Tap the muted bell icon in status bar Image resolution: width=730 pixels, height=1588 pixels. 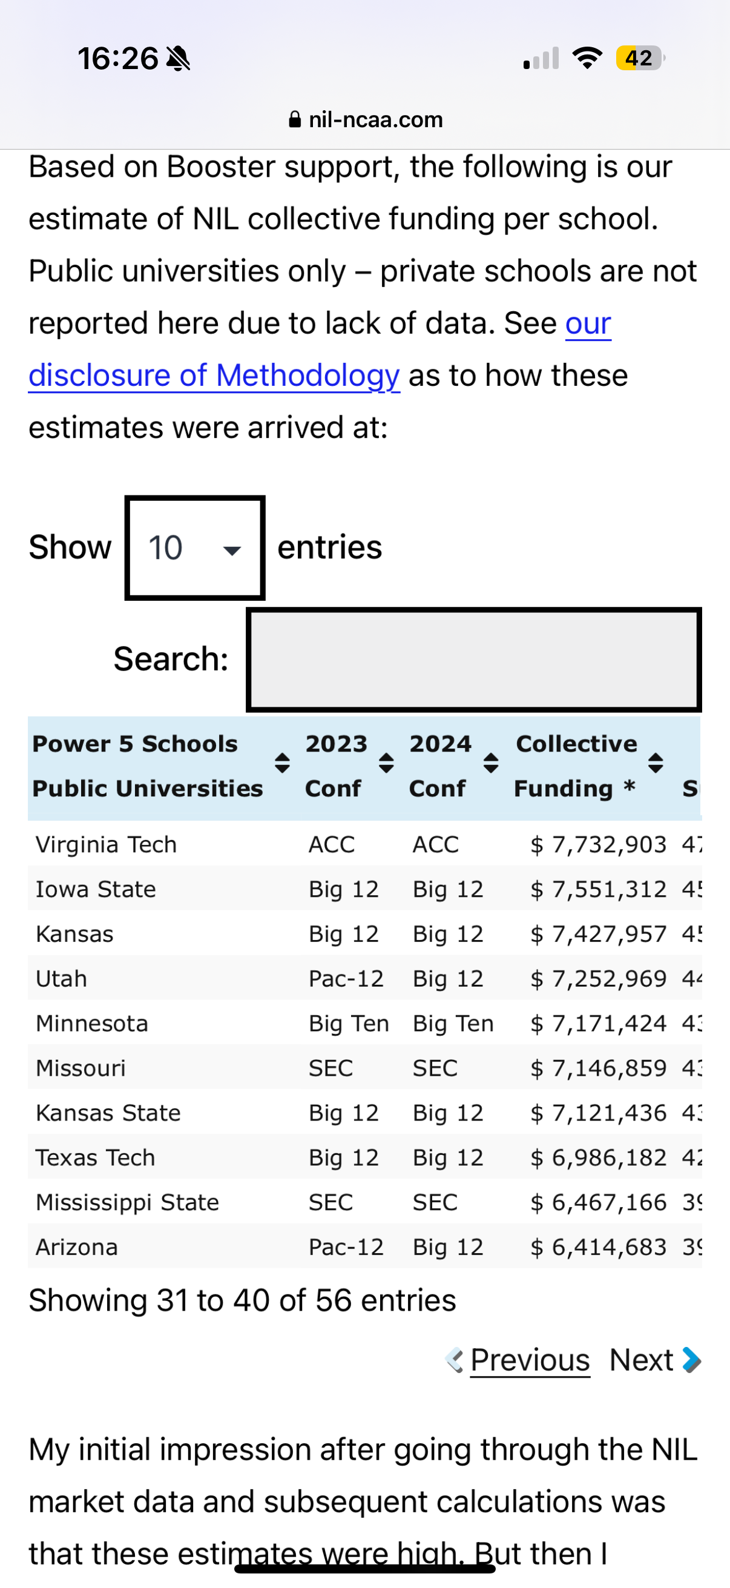[179, 59]
